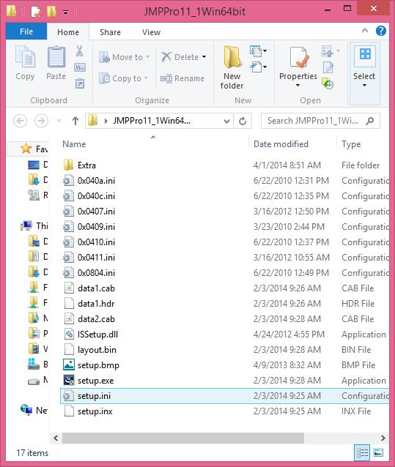Select the setup.bmp image icon

pos(69,365)
